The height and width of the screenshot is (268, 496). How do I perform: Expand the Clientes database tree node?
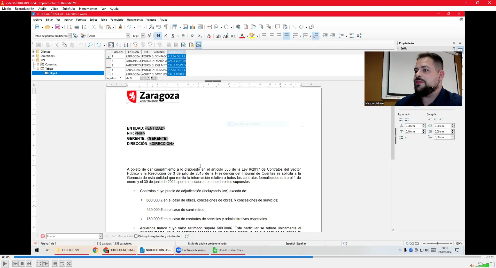pos(33,52)
